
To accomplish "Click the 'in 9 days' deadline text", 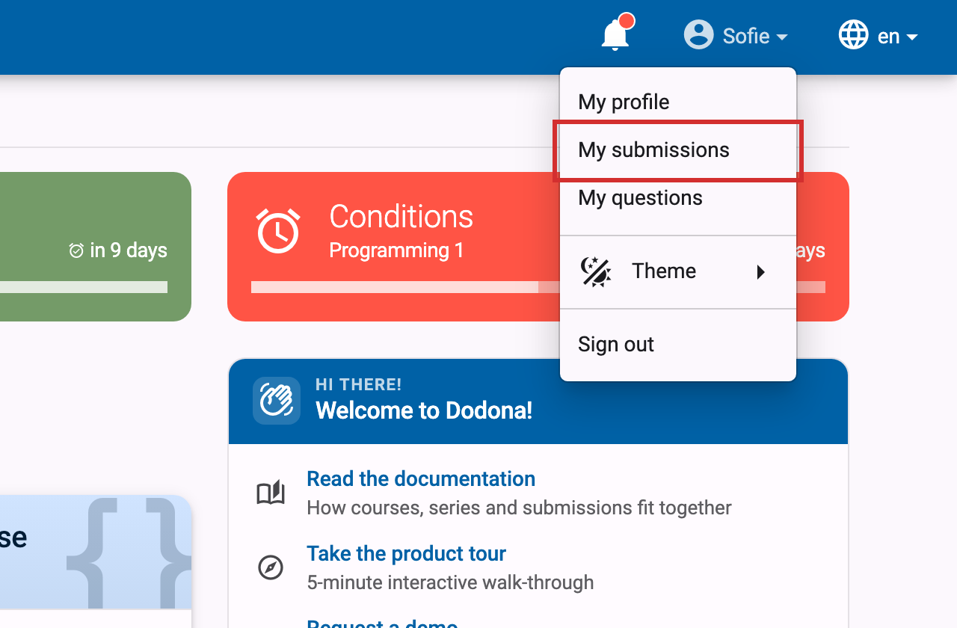I will click(x=129, y=250).
